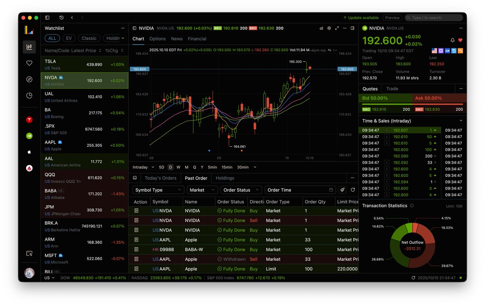Open the Quotes candlestick icon in the left sidebar

29,47
